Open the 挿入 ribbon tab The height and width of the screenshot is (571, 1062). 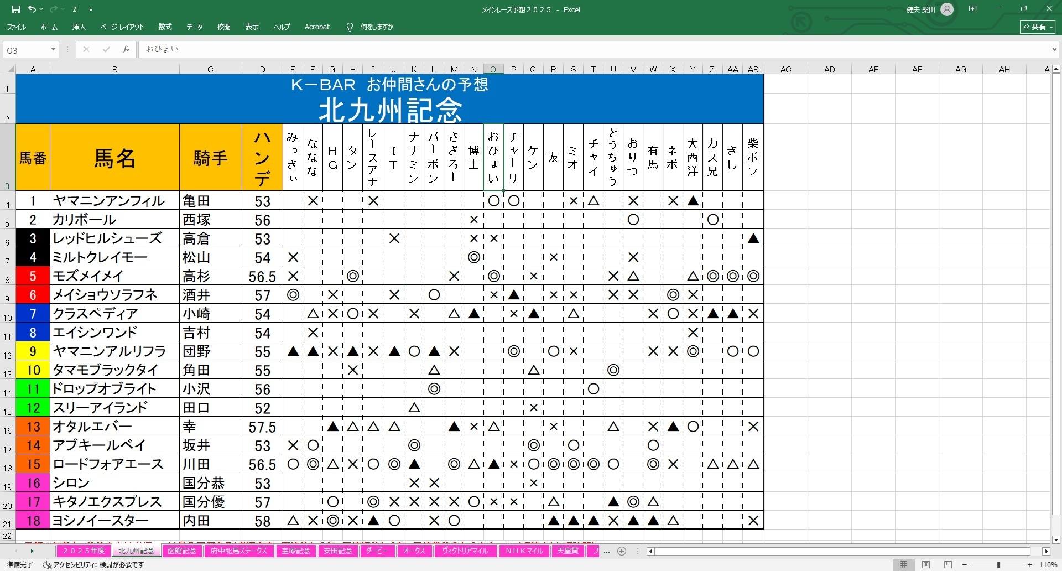coord(79,27)
